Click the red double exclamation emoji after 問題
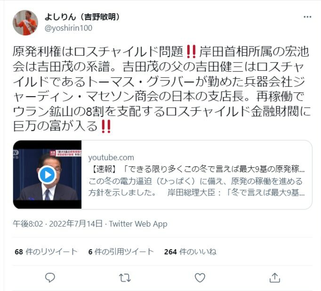Screen dimensions: 321x291 pyautogui.click(x=191, y=51)
